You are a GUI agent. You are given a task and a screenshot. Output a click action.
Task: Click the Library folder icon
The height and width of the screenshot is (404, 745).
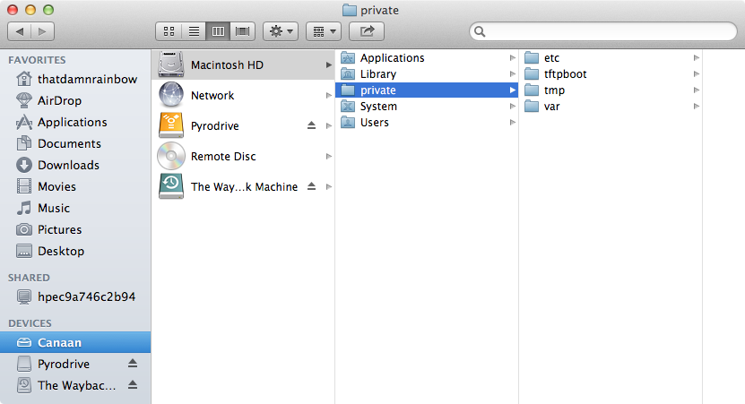tap(348, 74)
